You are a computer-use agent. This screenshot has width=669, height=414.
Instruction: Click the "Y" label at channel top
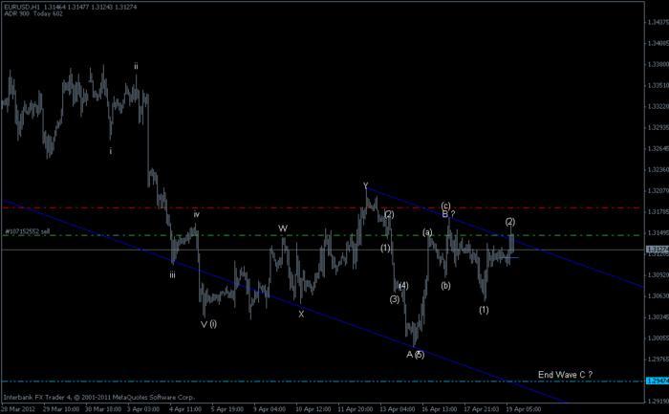(365, 185)
